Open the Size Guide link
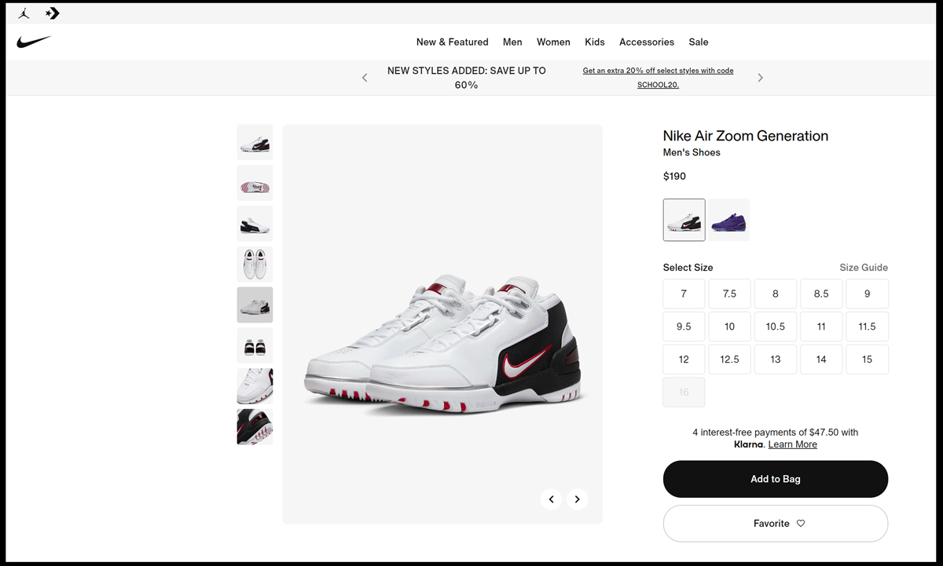This screenshot has height=566, width=943. pos(864,268)
